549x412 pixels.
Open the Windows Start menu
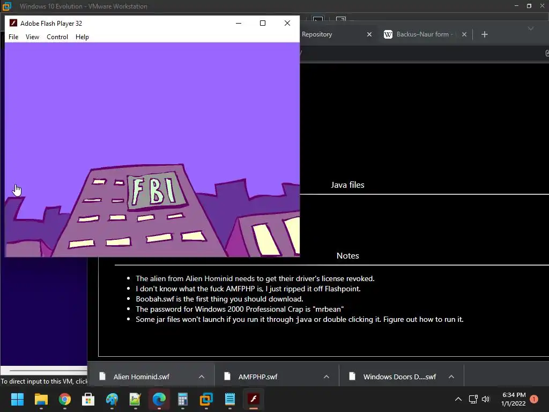pyautogui.click(x=17, y=399)
